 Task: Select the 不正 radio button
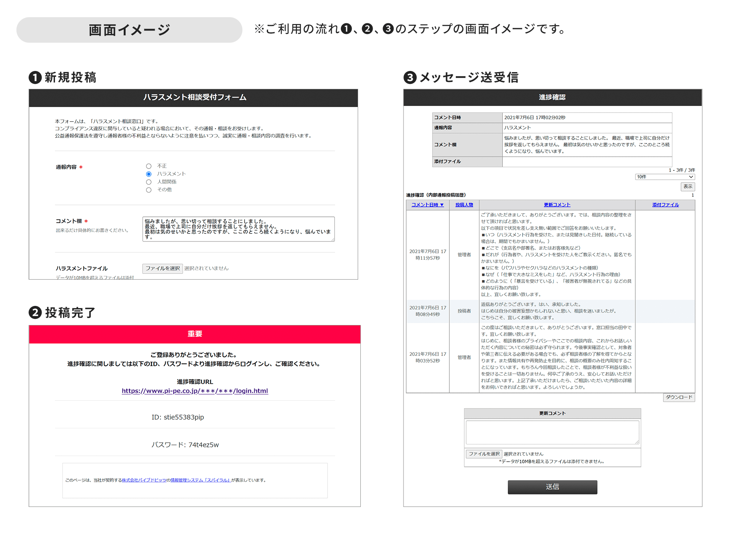[149, 166]
